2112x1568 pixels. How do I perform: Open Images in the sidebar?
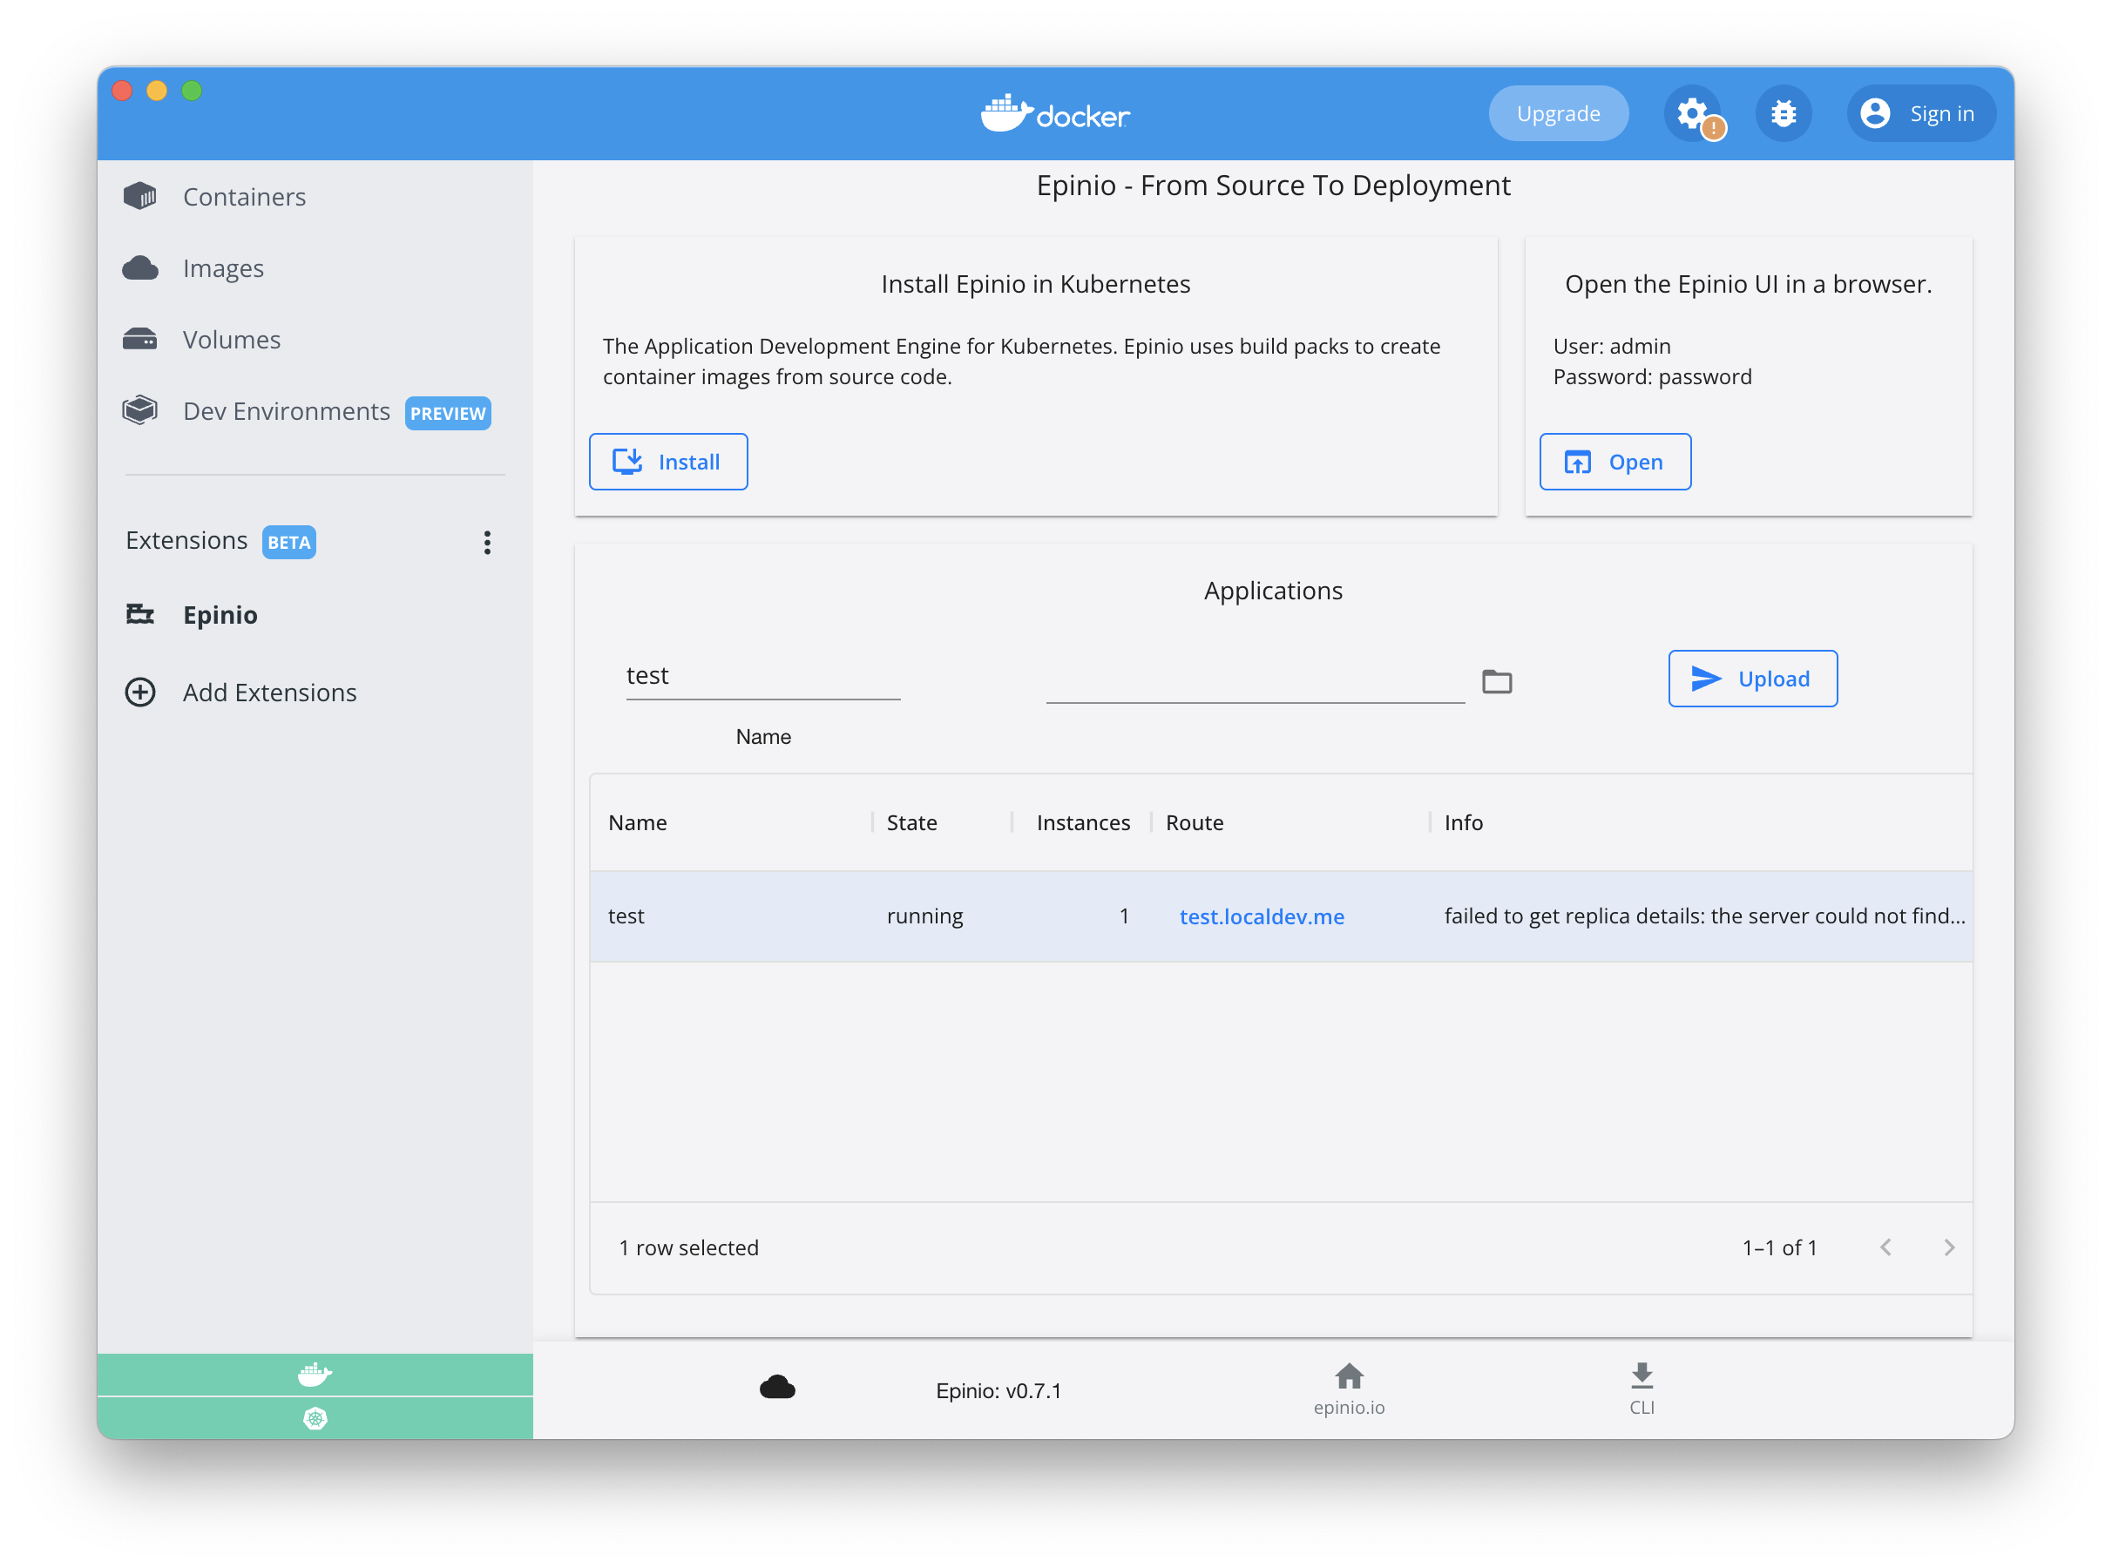(223, 268)
